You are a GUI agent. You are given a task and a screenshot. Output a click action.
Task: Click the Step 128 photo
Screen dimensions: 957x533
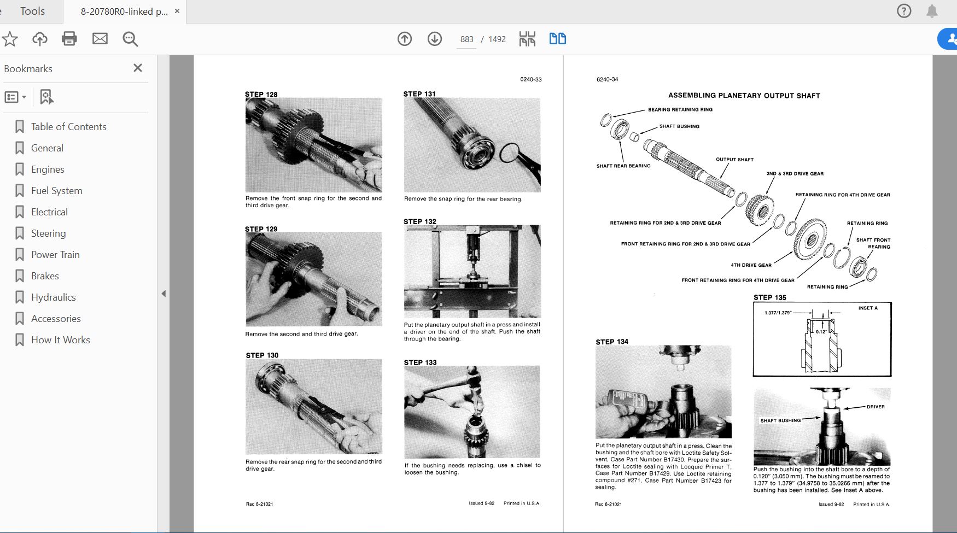click(314, 145)
